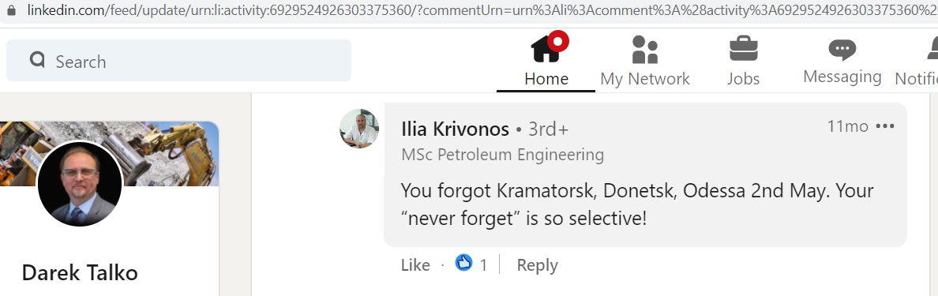Open the My Network people icon
938x296 pixels.
point(645,50)
